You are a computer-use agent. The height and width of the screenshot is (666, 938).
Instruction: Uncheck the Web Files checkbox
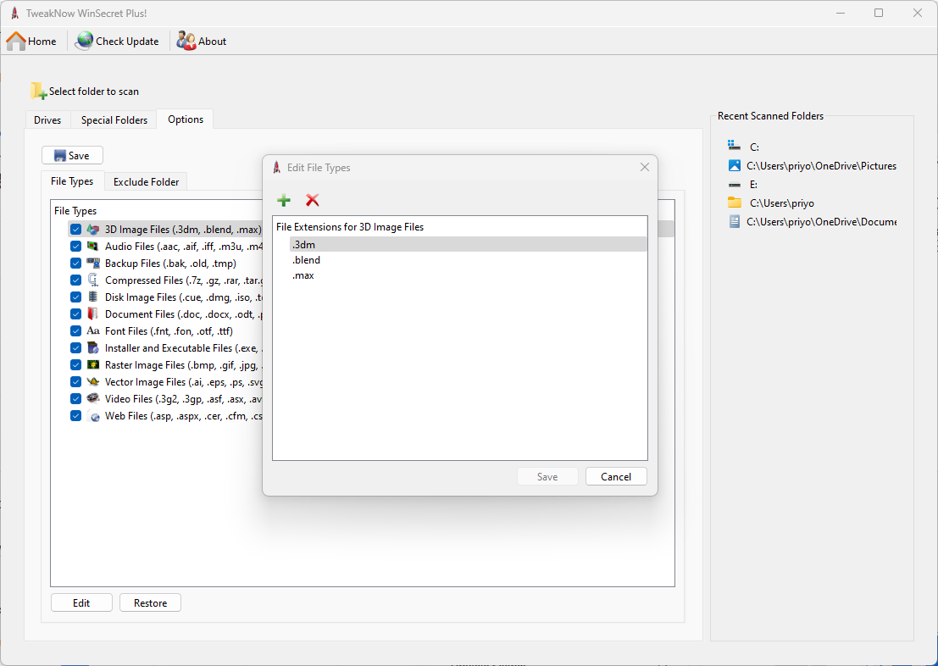[75, 416]
